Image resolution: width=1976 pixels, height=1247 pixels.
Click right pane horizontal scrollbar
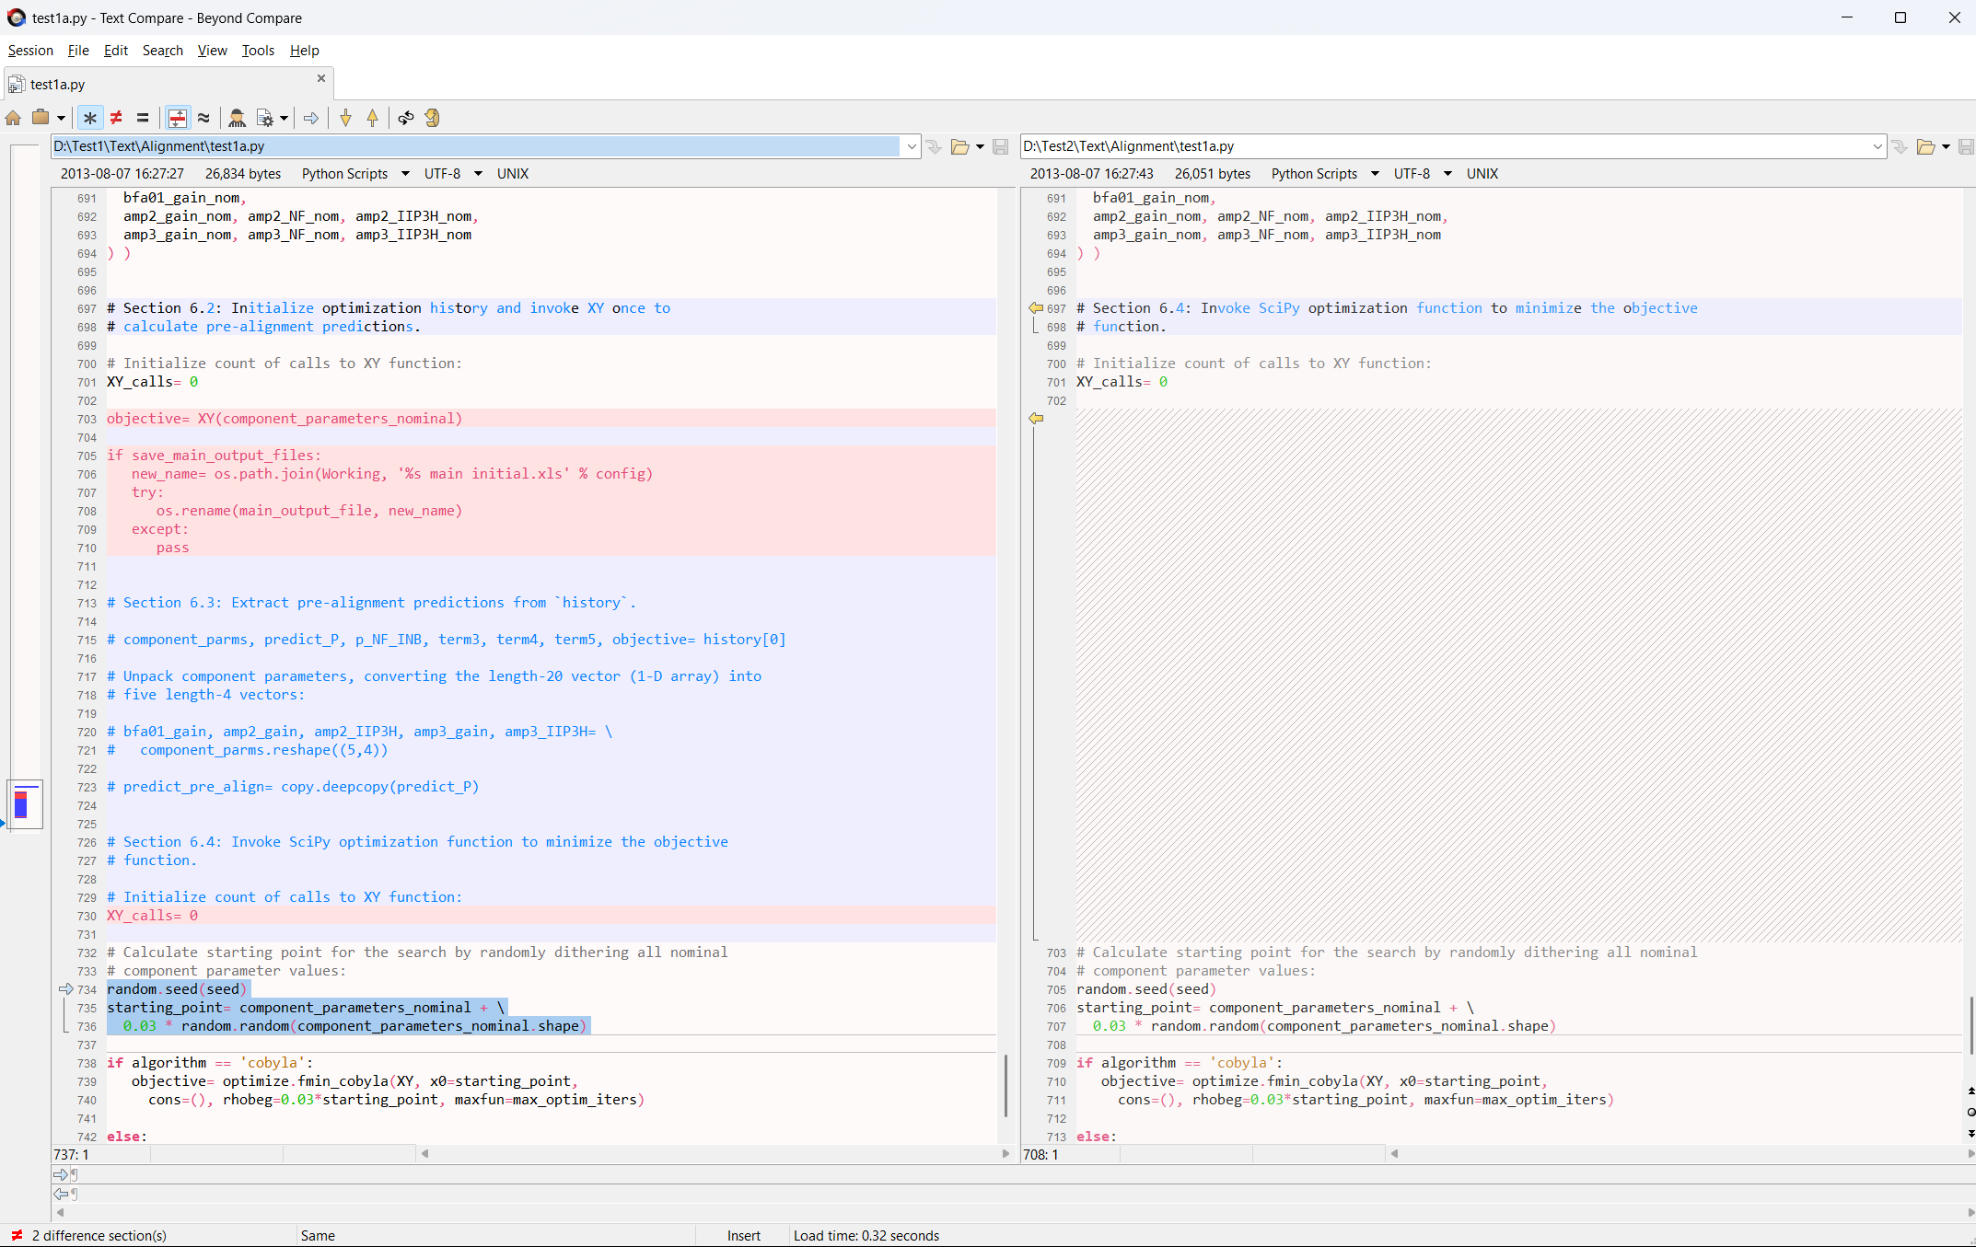point(1682,1154)
